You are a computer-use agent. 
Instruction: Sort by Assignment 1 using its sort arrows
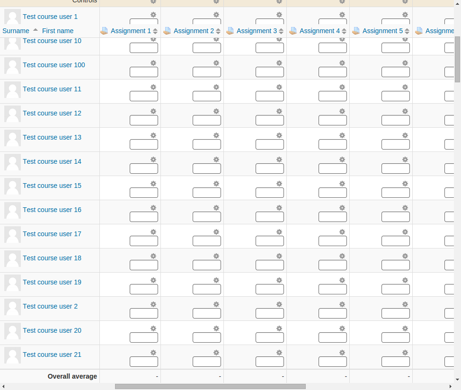[155, 31]
